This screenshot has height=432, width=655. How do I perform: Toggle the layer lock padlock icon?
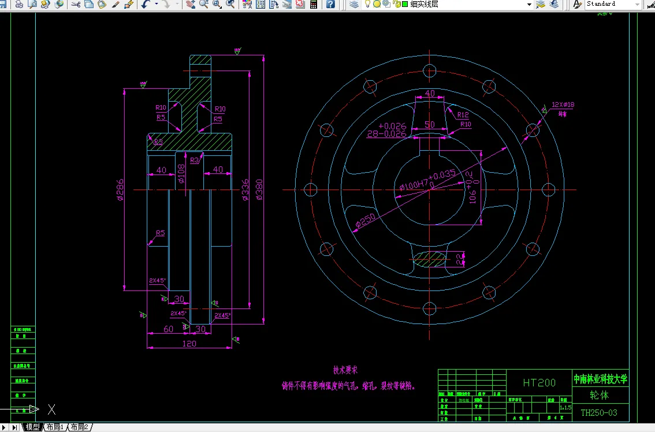click(396, 4)
